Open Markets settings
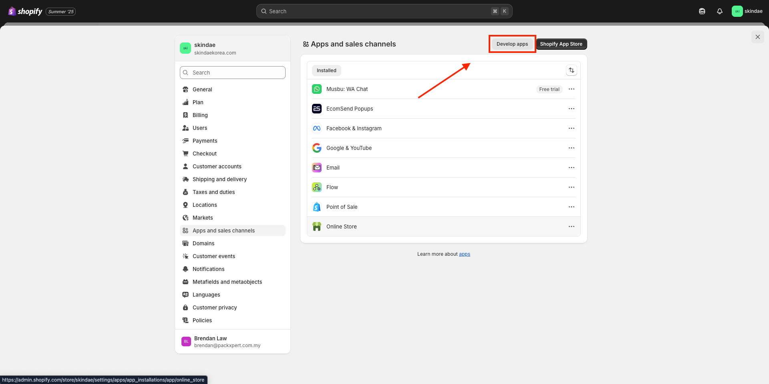 coord(233,218)
